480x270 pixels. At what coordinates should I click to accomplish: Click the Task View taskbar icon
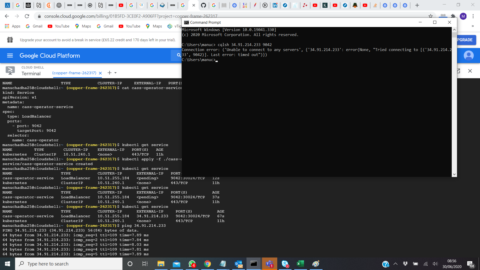145,264
